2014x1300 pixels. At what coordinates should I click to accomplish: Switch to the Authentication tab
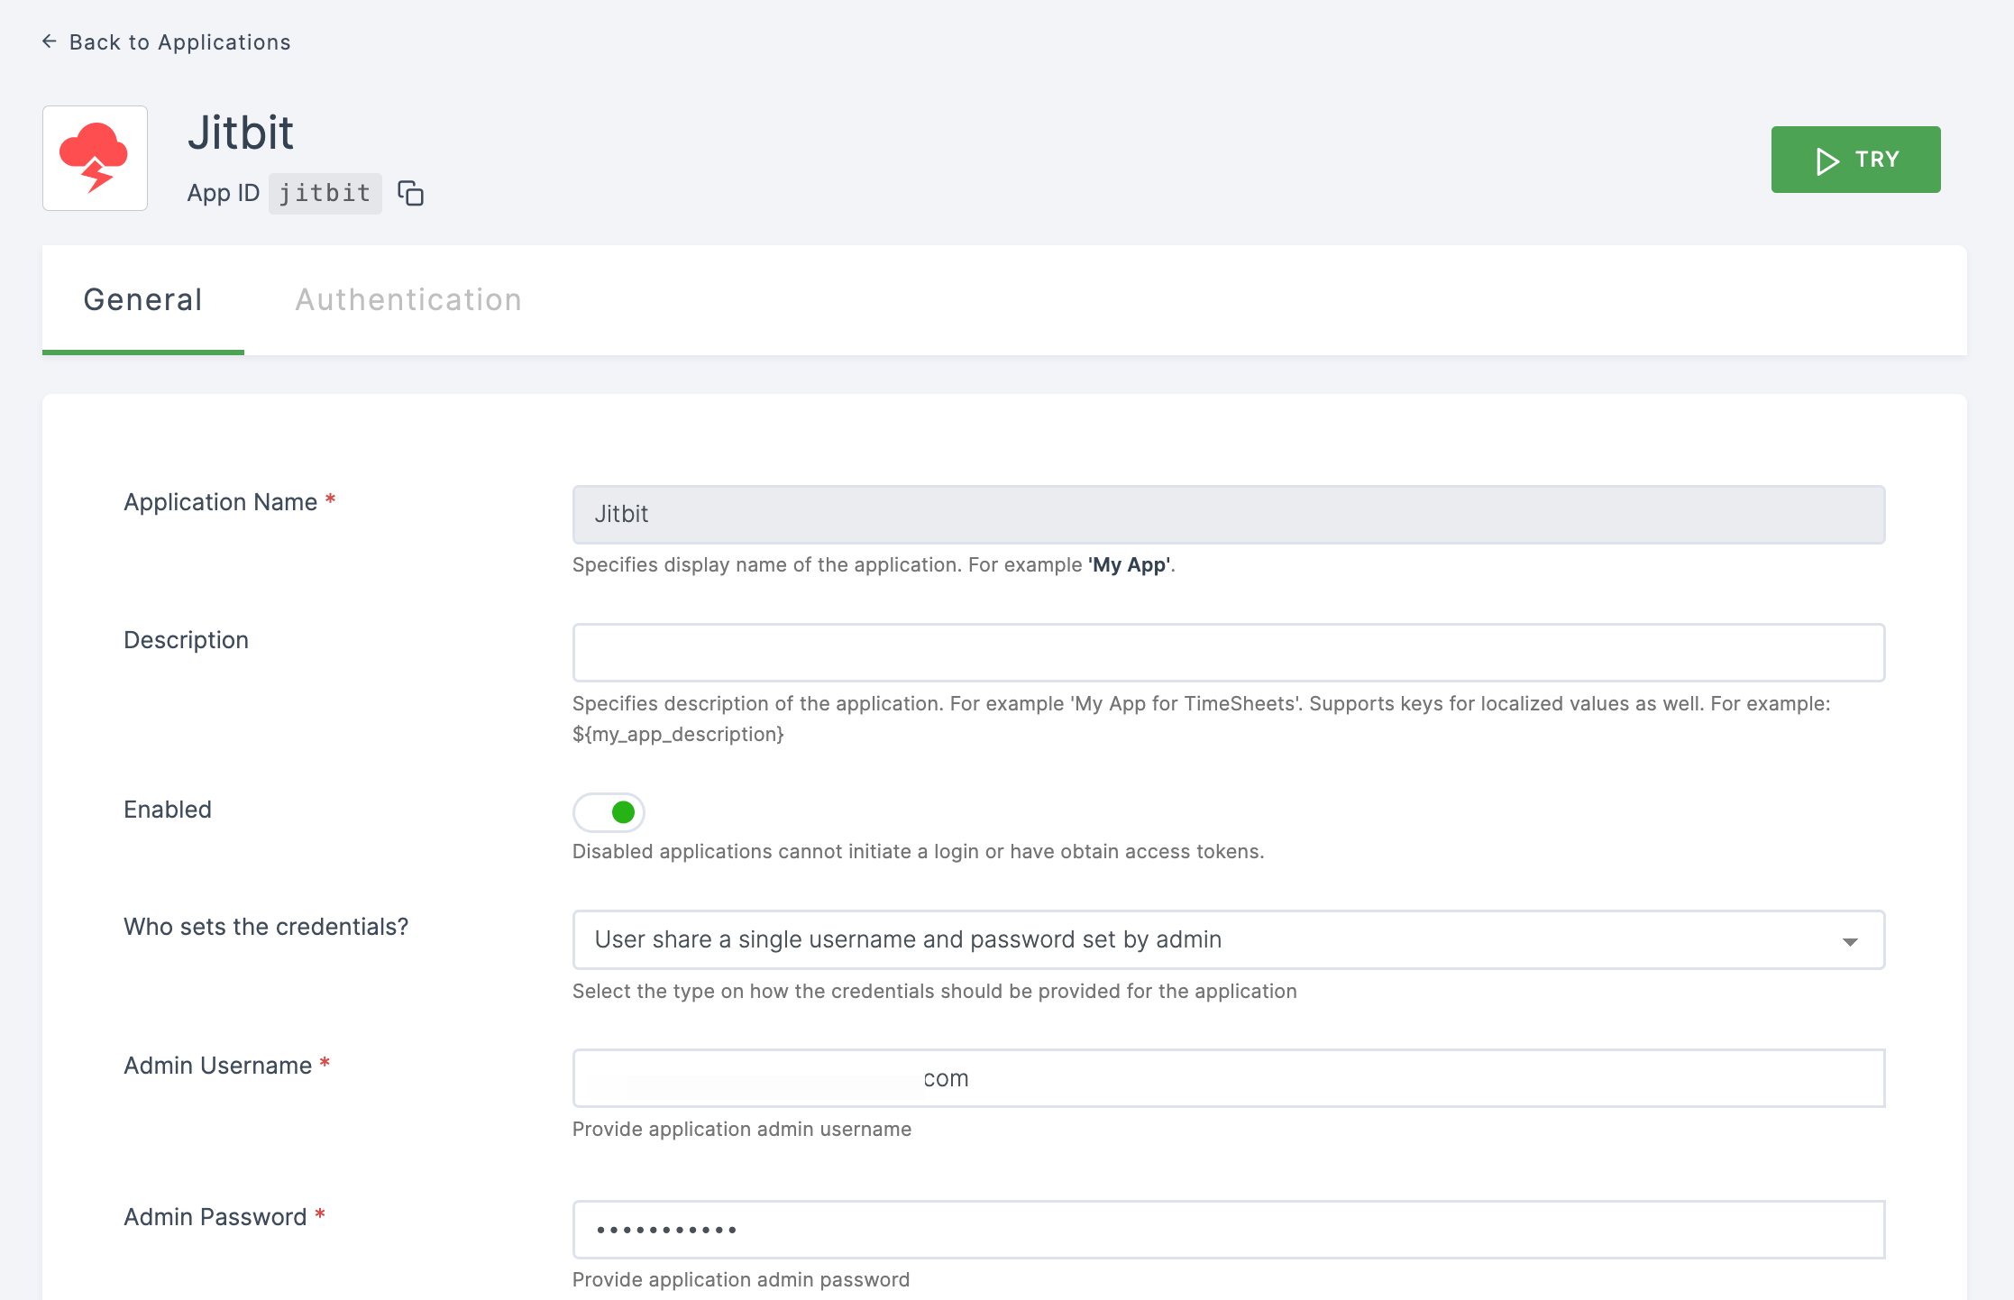click(408, 300)
